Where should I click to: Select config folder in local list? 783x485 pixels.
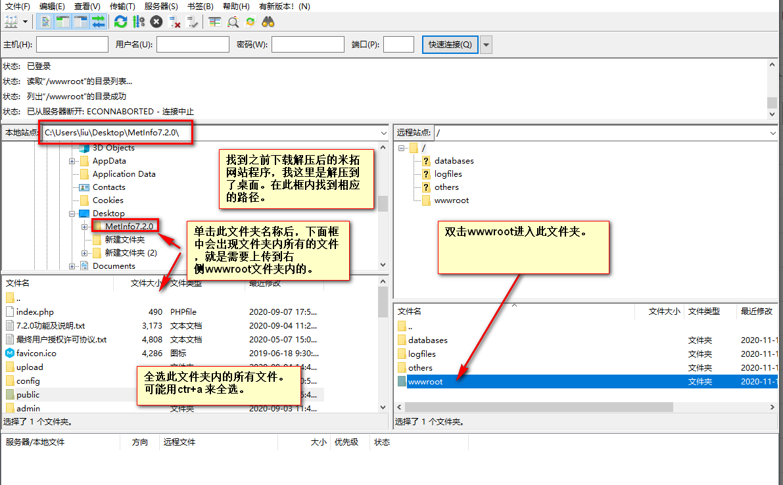[x=28, y=381]
